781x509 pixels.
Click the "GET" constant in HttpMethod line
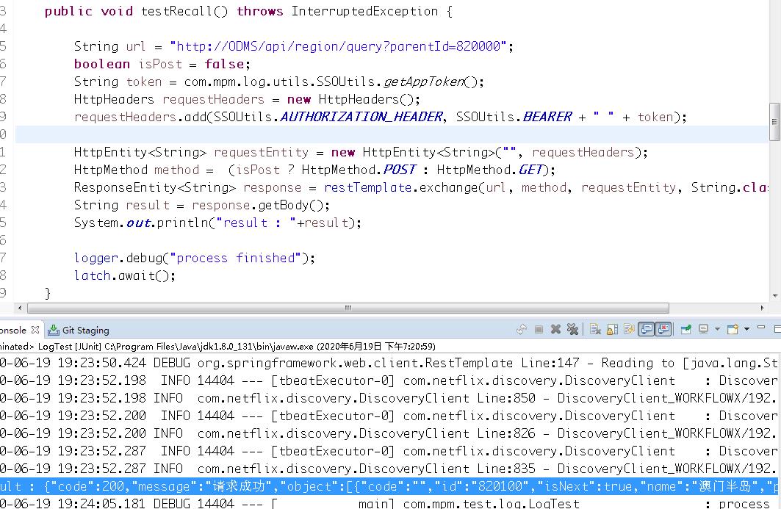[530, 170]
